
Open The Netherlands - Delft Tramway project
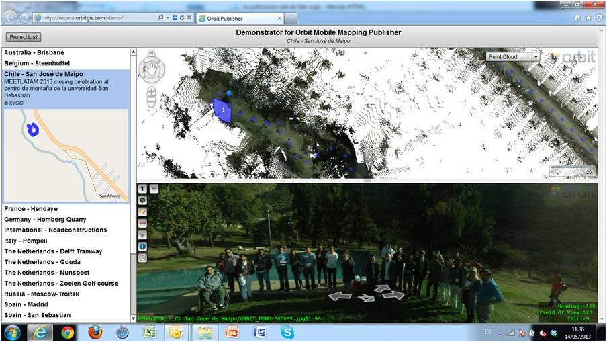pyautogui.click(x=53, y=251)
